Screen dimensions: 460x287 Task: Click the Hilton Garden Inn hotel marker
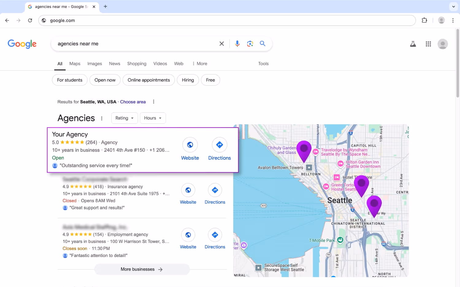340,164
